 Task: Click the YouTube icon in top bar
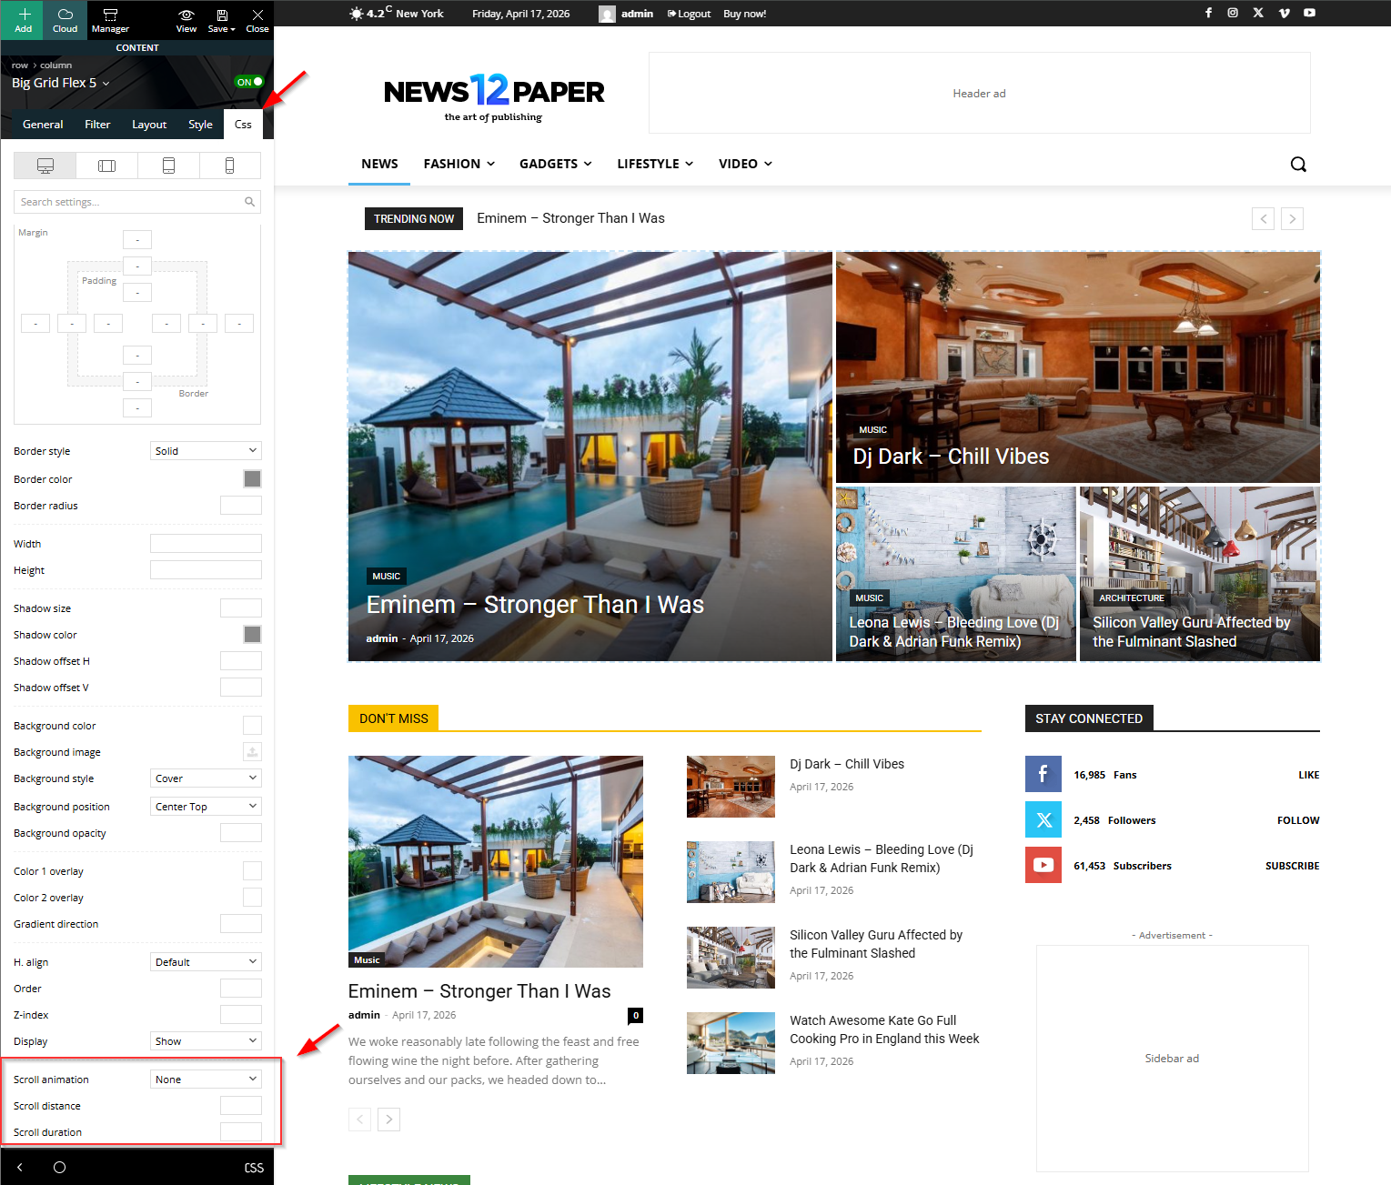(x=1309, y=13)
